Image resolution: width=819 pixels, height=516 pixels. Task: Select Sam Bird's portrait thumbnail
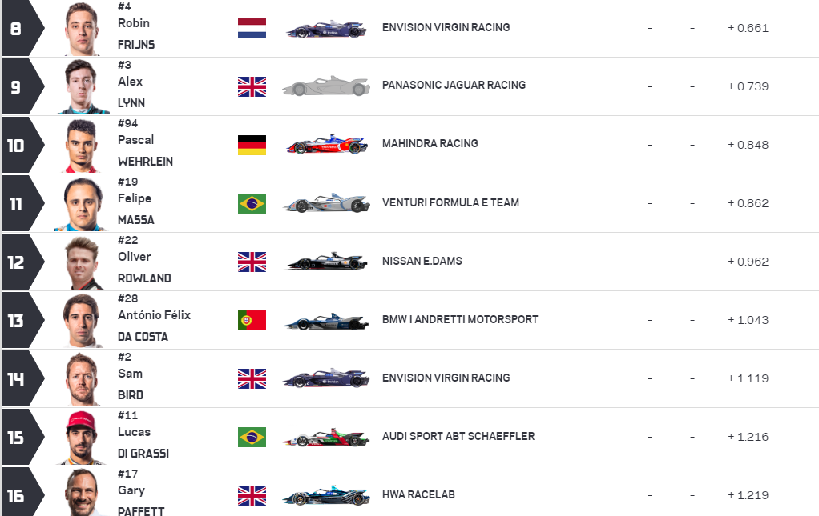(82, 379)
